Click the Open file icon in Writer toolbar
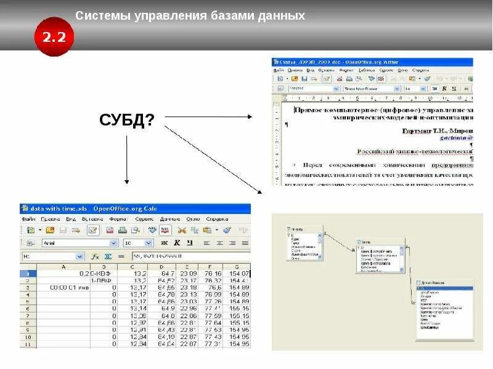The image size is (493, 369). pos(295,79)
